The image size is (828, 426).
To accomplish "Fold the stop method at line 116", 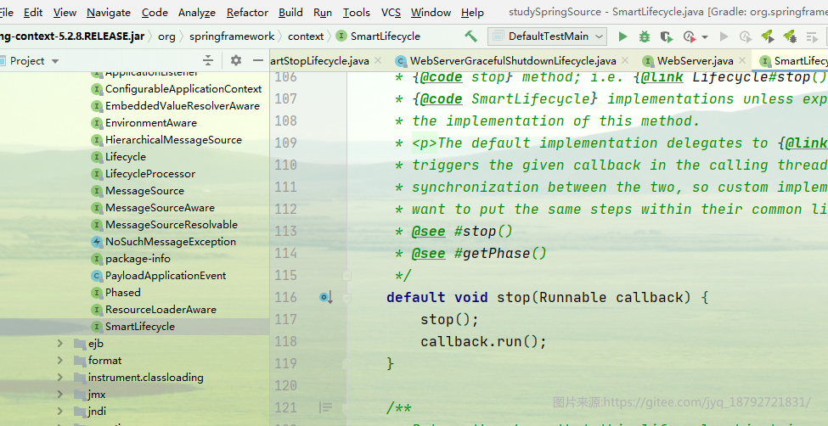I will click(x=347, y=298).
